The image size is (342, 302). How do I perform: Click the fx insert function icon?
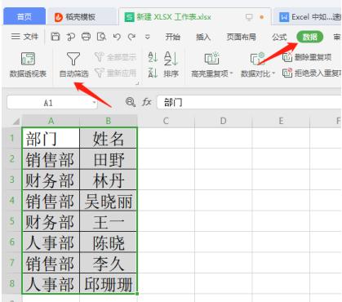tap(147, 102)
